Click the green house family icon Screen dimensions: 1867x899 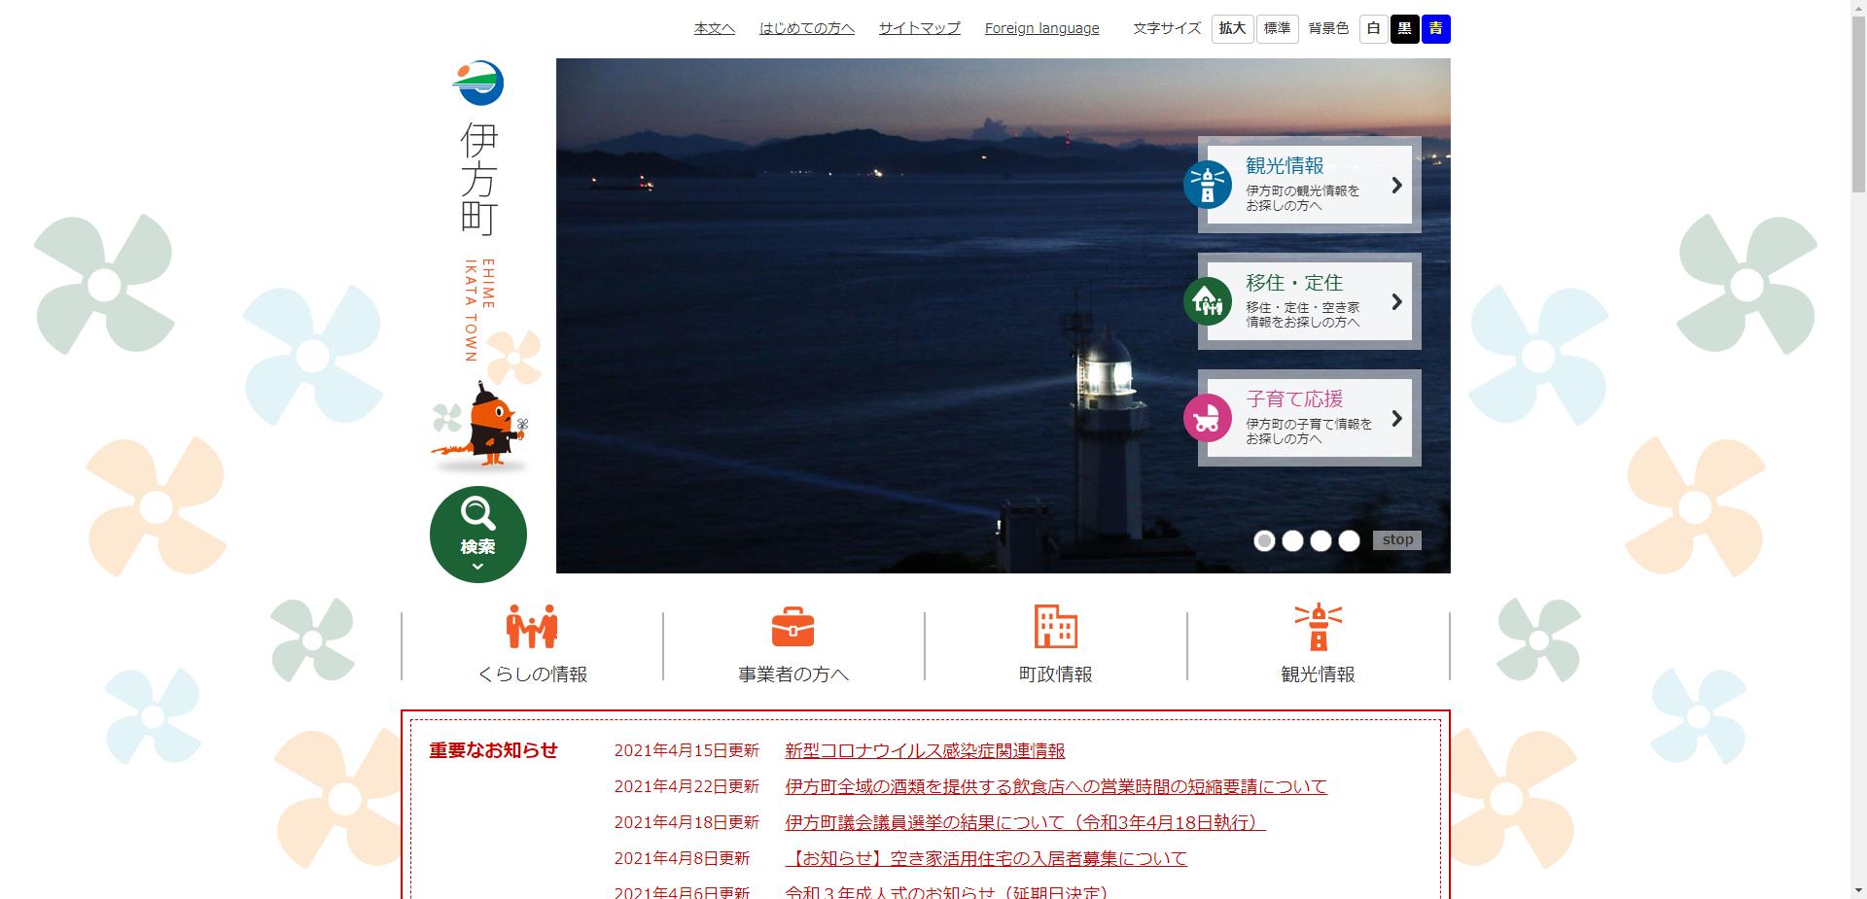1208,301
